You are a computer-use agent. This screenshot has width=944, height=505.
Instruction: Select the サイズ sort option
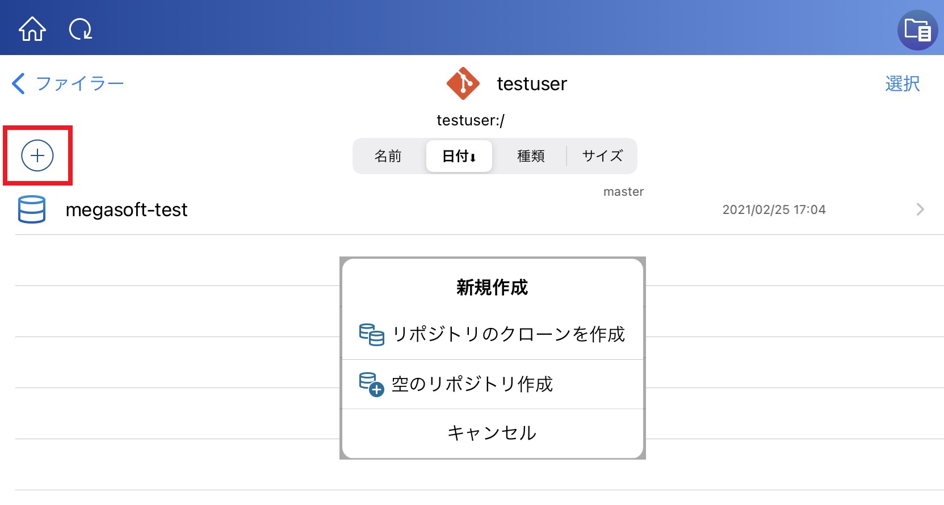(601, 155)
